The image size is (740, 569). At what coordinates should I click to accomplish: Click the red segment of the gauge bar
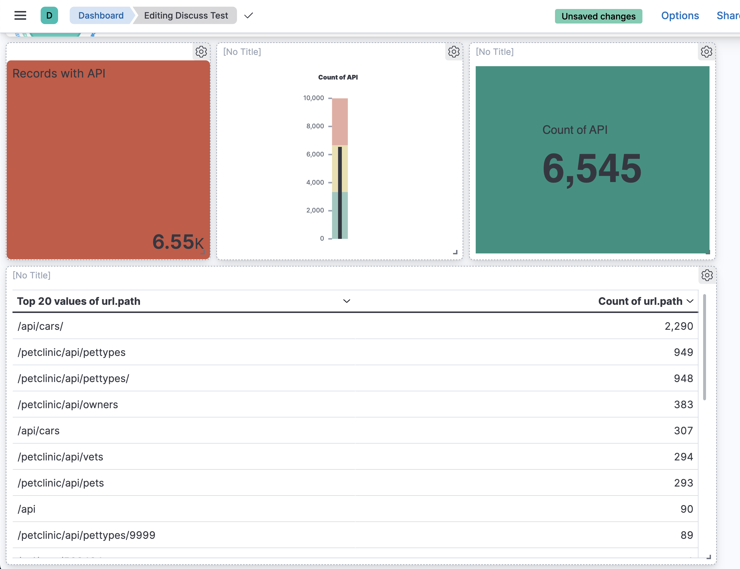point(340,121)
